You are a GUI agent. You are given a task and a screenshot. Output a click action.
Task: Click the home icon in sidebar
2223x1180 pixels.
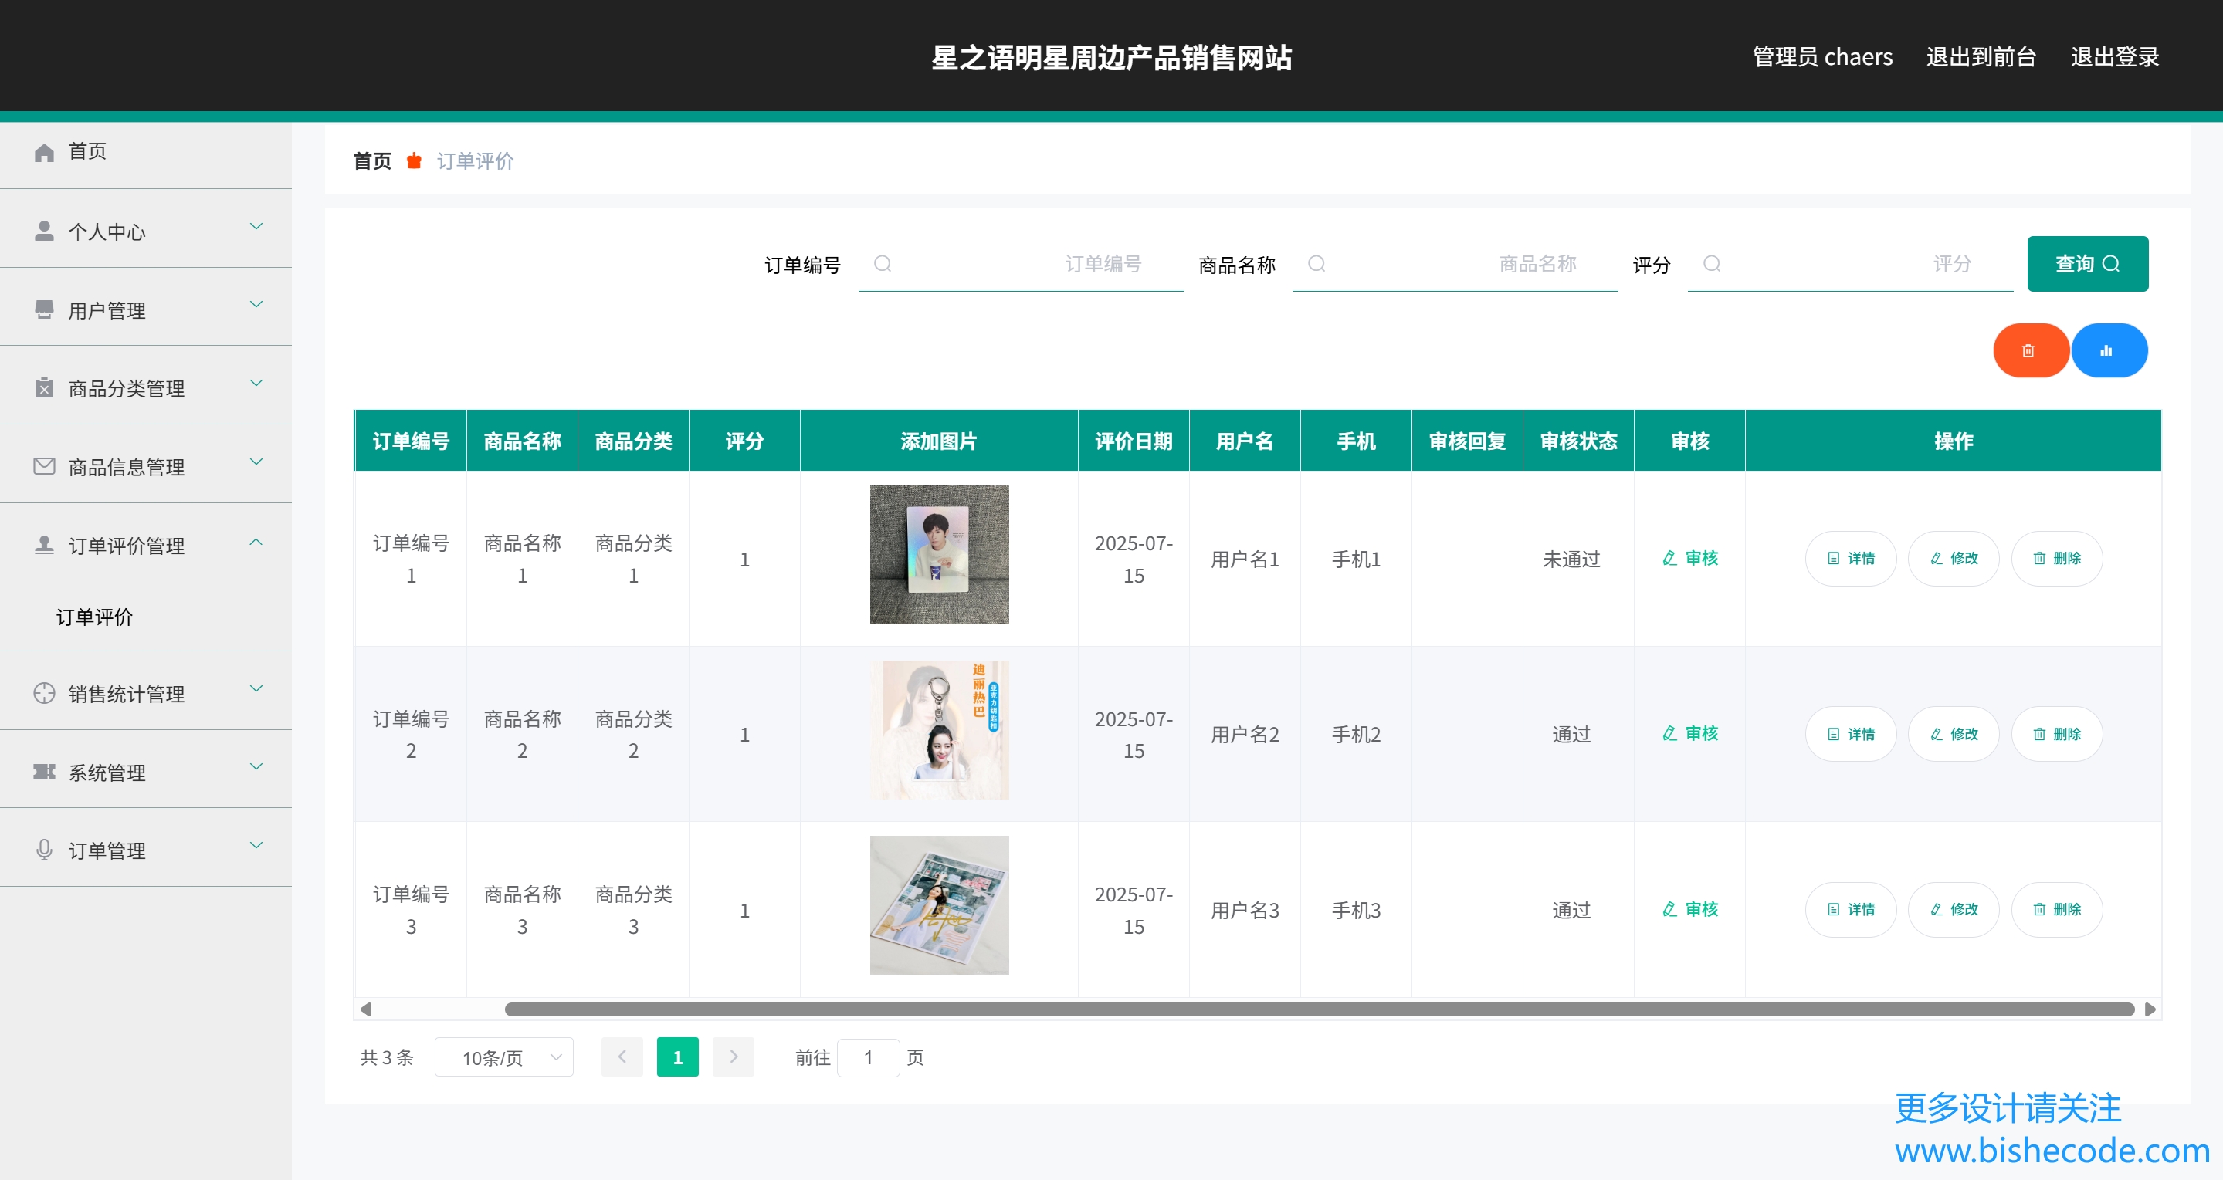point(44,152)
